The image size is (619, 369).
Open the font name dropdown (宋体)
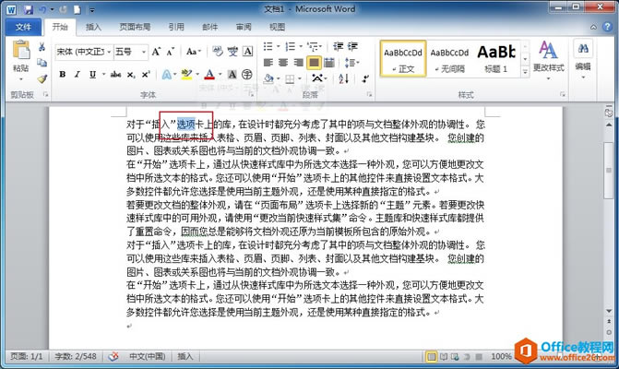point(109,52)
